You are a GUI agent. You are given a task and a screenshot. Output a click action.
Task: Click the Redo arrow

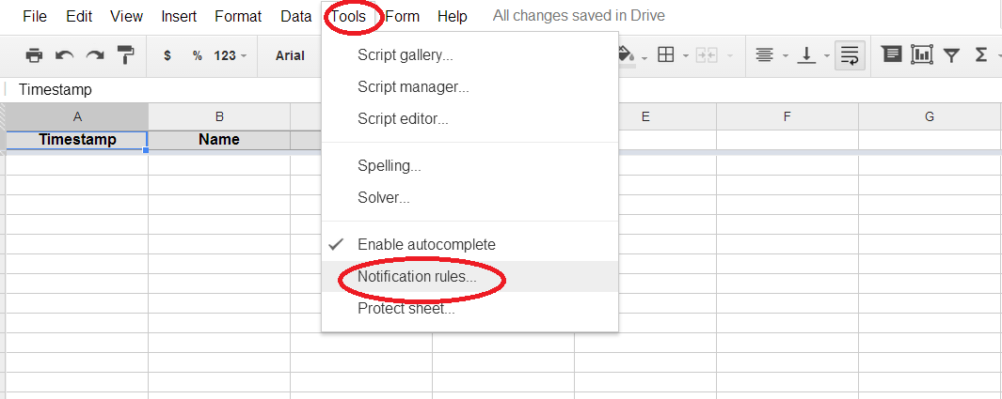[94, 55]
